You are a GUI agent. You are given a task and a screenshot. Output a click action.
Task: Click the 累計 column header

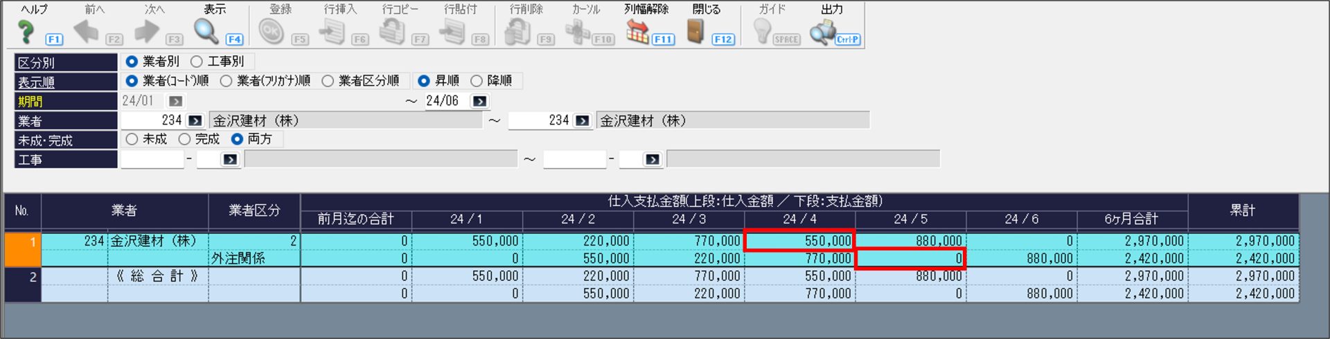point(1243,210)
